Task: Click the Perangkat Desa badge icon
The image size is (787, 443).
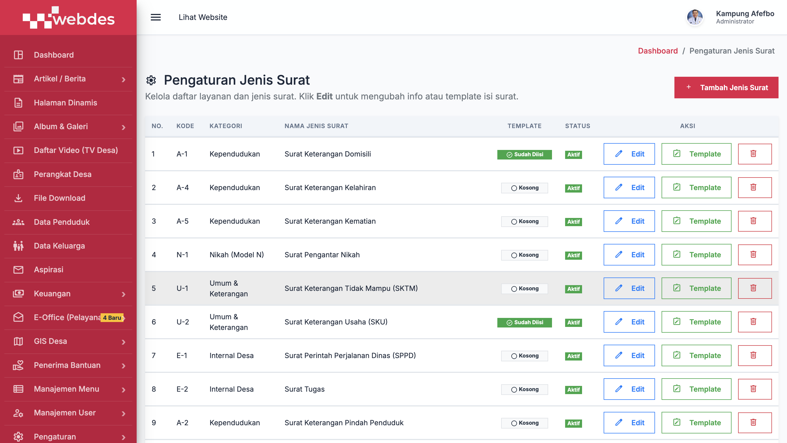Action: click(18, 174)
